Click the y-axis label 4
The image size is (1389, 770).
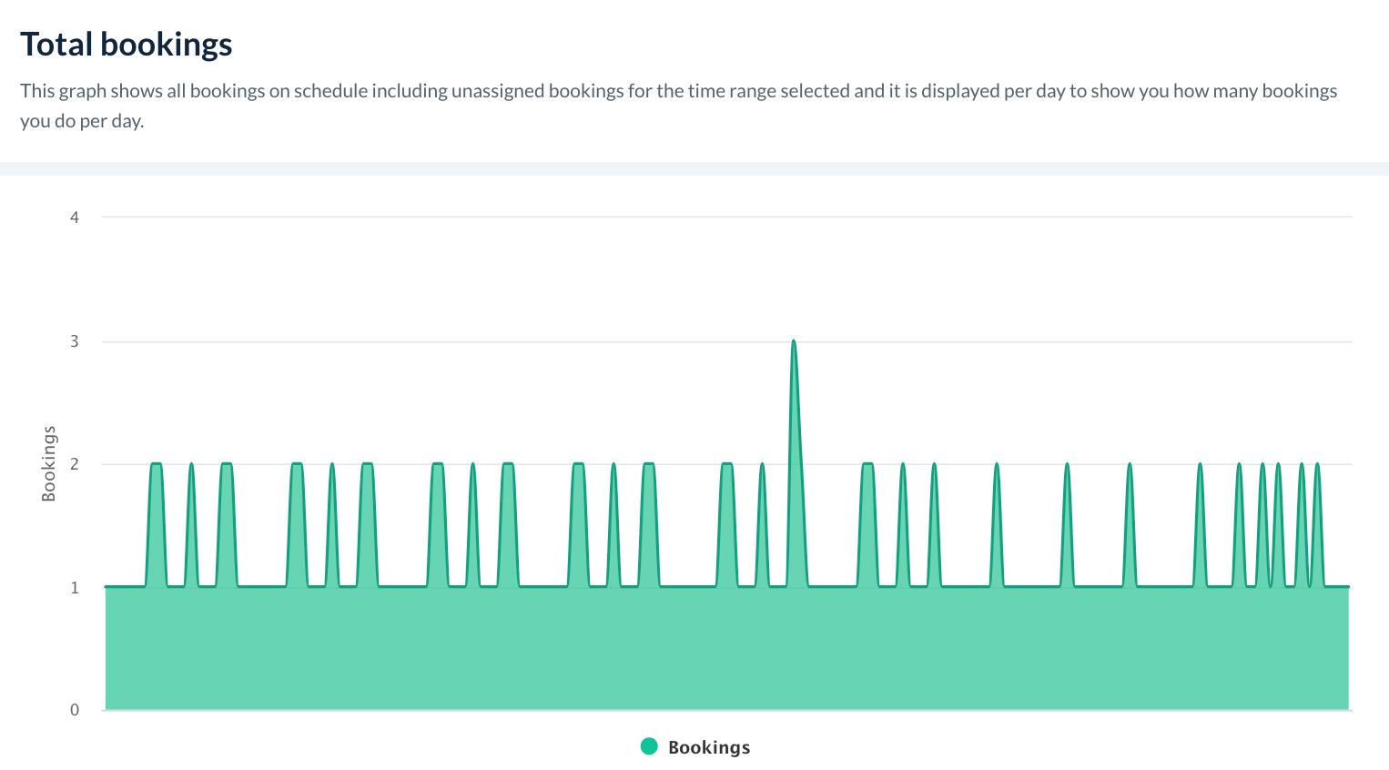(x=75, y=218)
